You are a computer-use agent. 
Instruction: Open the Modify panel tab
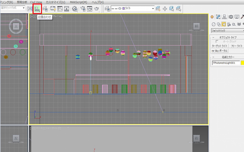218,17
